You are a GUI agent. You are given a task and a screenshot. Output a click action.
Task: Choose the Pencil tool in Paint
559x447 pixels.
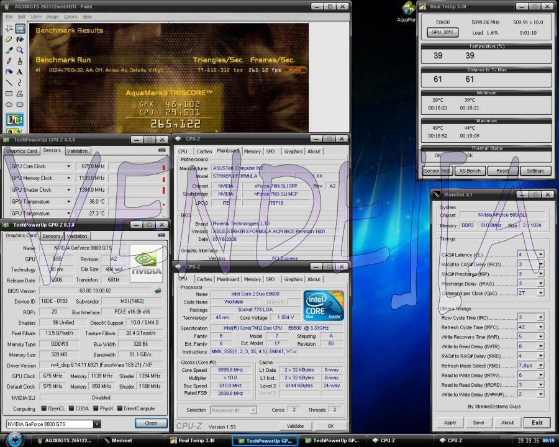pos(9,61)
